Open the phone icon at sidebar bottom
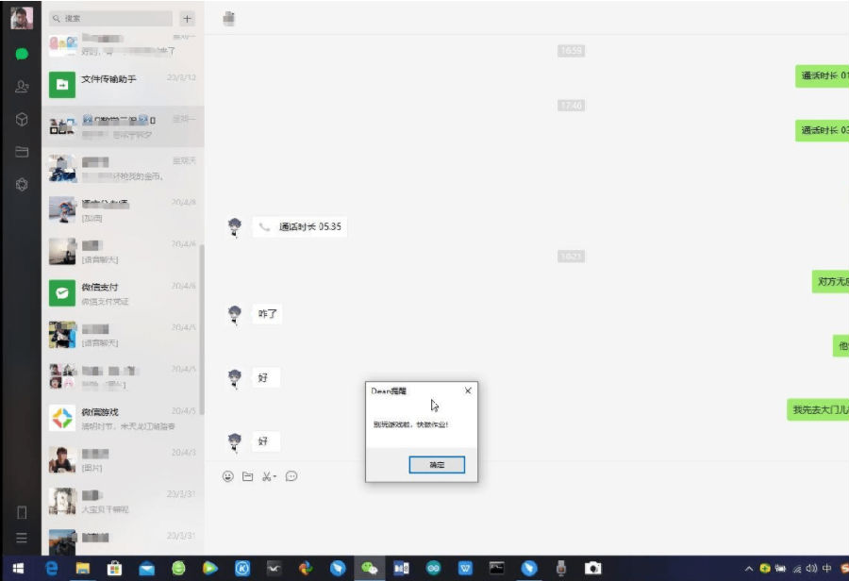The height and width of the screenshot is (581, 849). click(21, 512)
